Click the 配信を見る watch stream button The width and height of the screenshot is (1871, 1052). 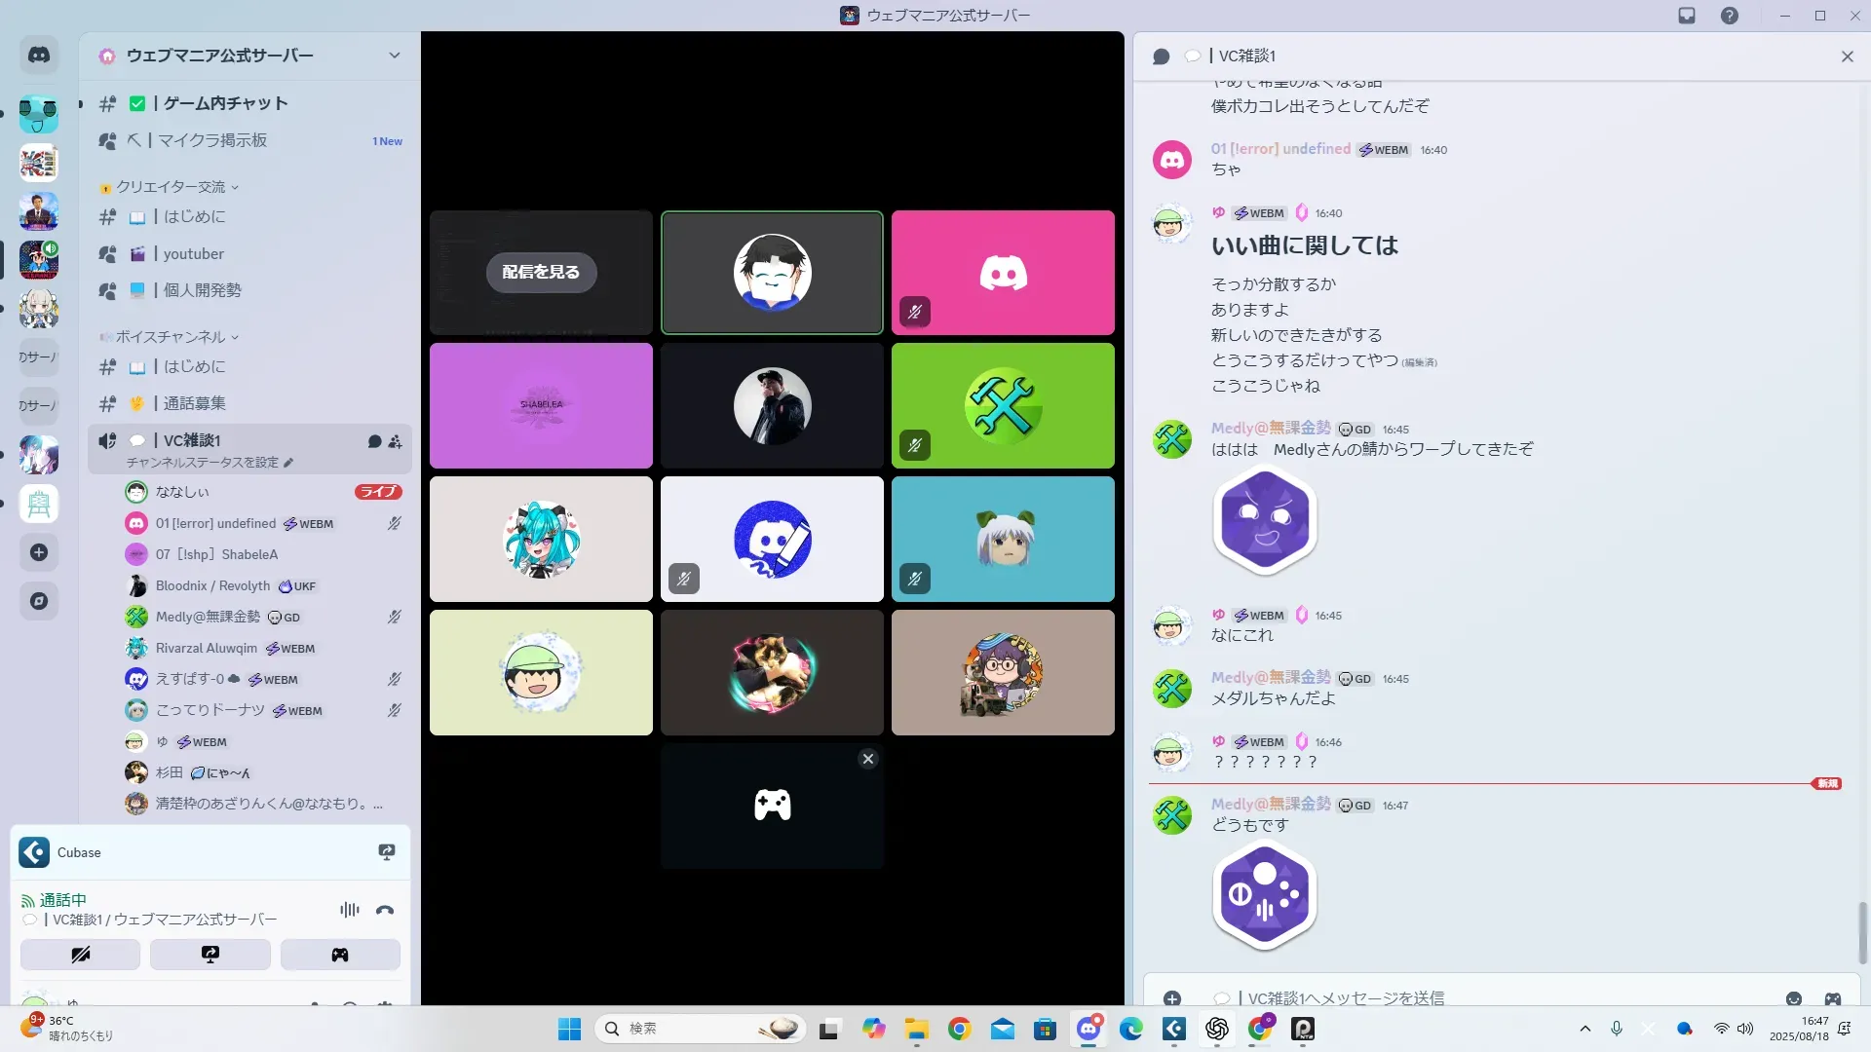point(541,272)
